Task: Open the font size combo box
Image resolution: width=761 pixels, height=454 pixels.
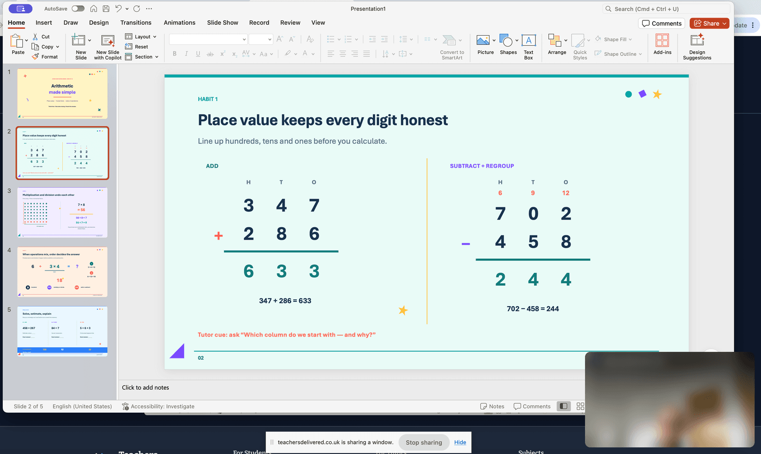Action: tap(261, 39)
